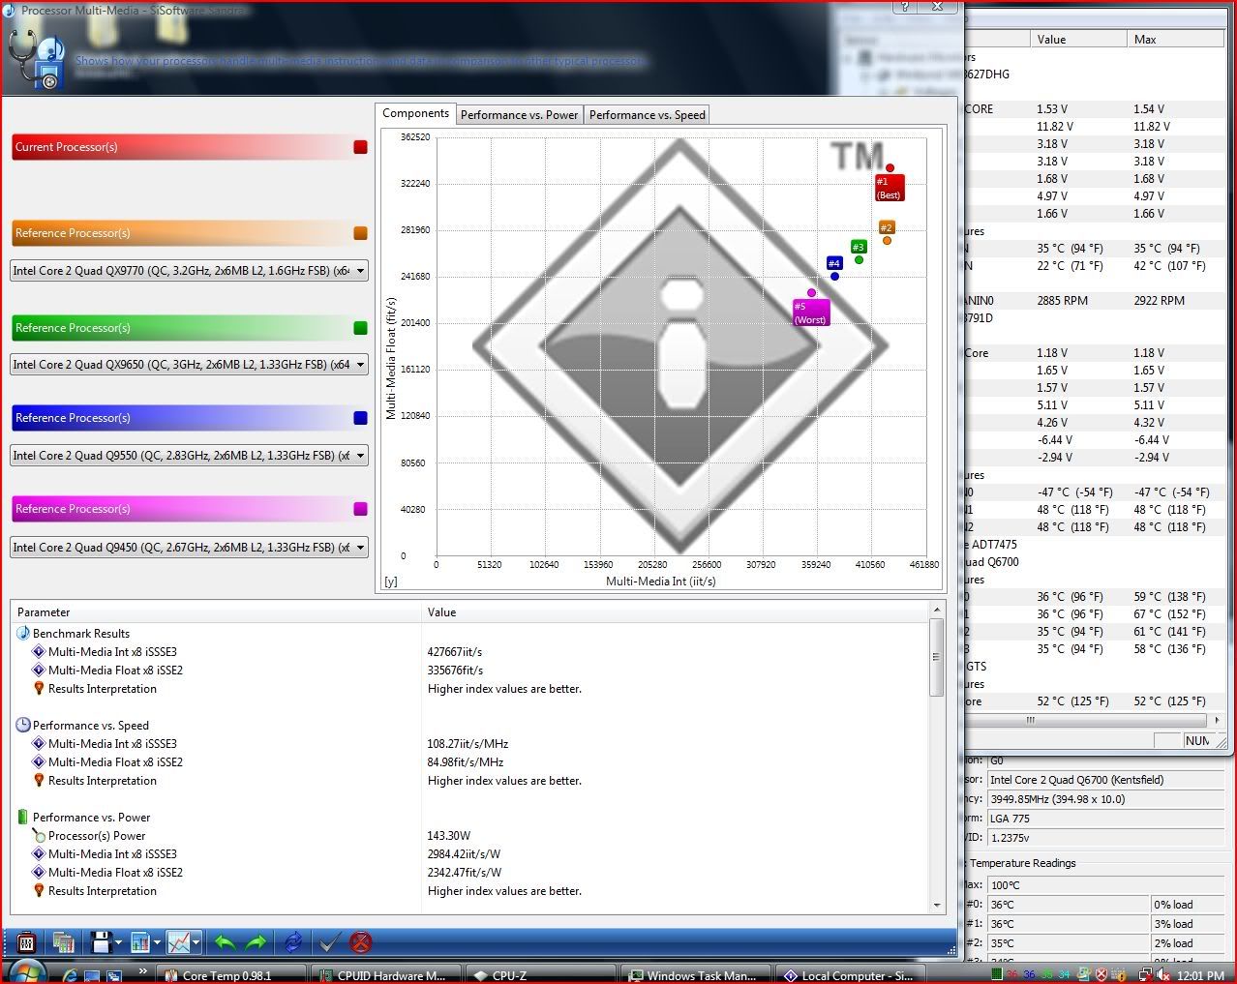1237x984 pixels.
Task: Click the results list scroll-down arrow
Action: click(936, 906)
